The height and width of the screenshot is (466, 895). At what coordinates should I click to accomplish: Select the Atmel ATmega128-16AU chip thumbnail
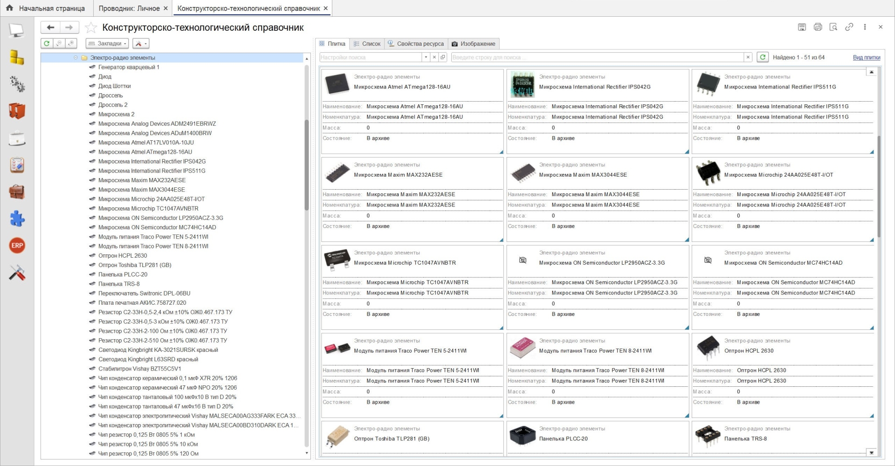(x=337, y=84)
